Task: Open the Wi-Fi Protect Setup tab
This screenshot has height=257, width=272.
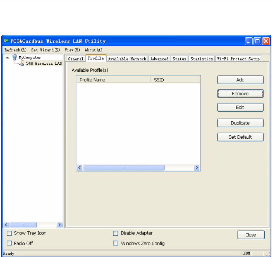Action: (x=238, y=59)
